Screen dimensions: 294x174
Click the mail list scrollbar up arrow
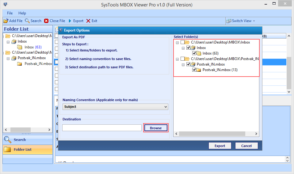(289, 36)
